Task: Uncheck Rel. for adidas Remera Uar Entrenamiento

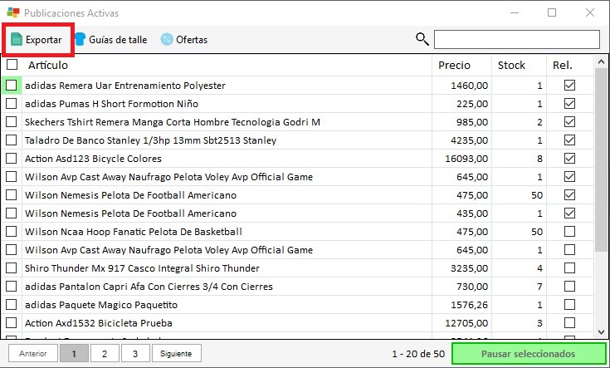Action: pyautogui.click(x=569, y=86)
